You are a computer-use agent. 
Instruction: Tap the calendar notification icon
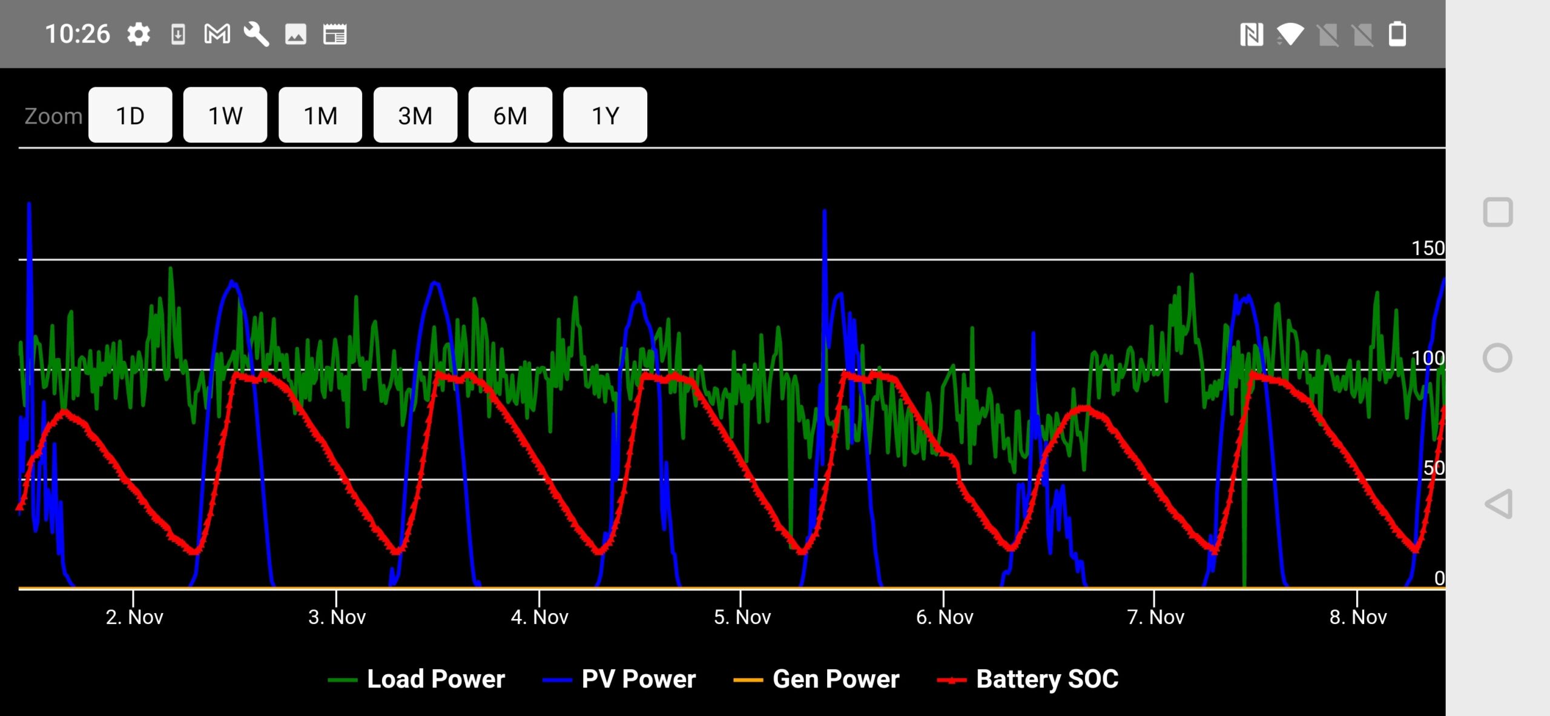coord(335,35)
